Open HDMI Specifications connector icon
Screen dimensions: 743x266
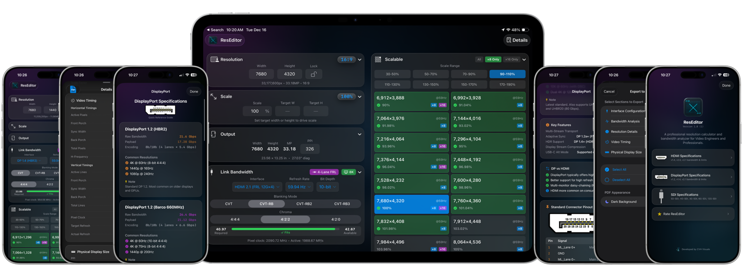(x=661, y=158)
